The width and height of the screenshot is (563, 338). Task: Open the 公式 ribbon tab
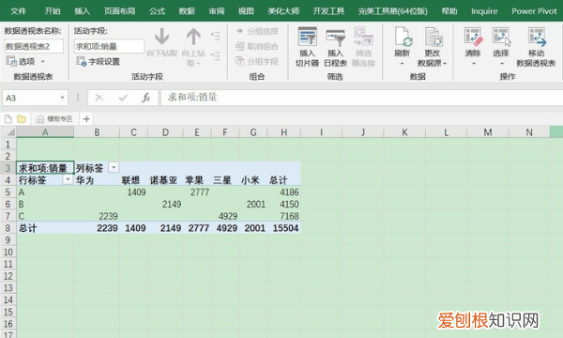tap(157, 11)
